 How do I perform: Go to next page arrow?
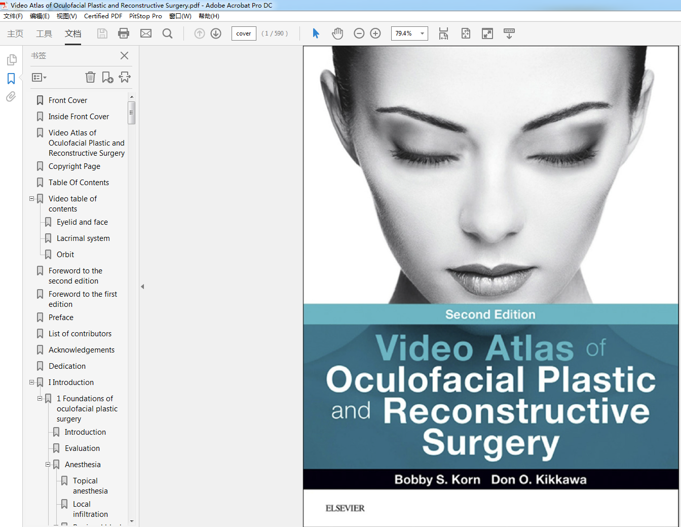click(216, 33)
